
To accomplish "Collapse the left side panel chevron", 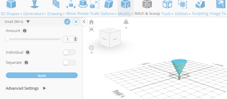I will [84, 22].
